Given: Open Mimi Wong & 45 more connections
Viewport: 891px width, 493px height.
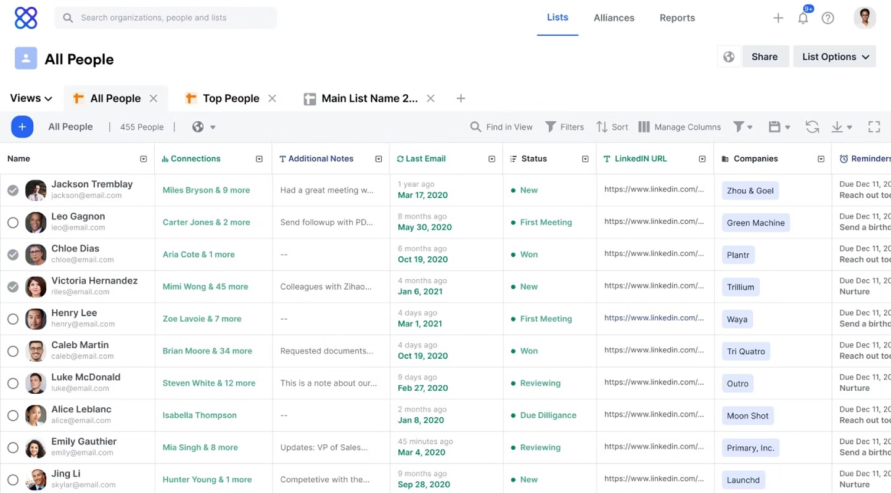Looking at the screenshot, I should (205, 287).
